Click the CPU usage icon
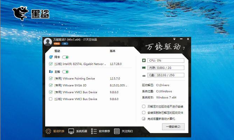Image resolution: width=234 pixels, height=140 pixels. point(144,61)
